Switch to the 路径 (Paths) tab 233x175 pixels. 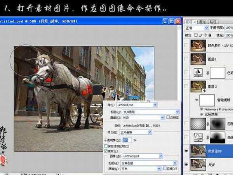pyautogui.click(x=213, y=22)
